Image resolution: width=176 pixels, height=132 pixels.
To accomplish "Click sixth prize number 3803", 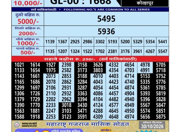I will pyautogui.click(x=98, y=70).
